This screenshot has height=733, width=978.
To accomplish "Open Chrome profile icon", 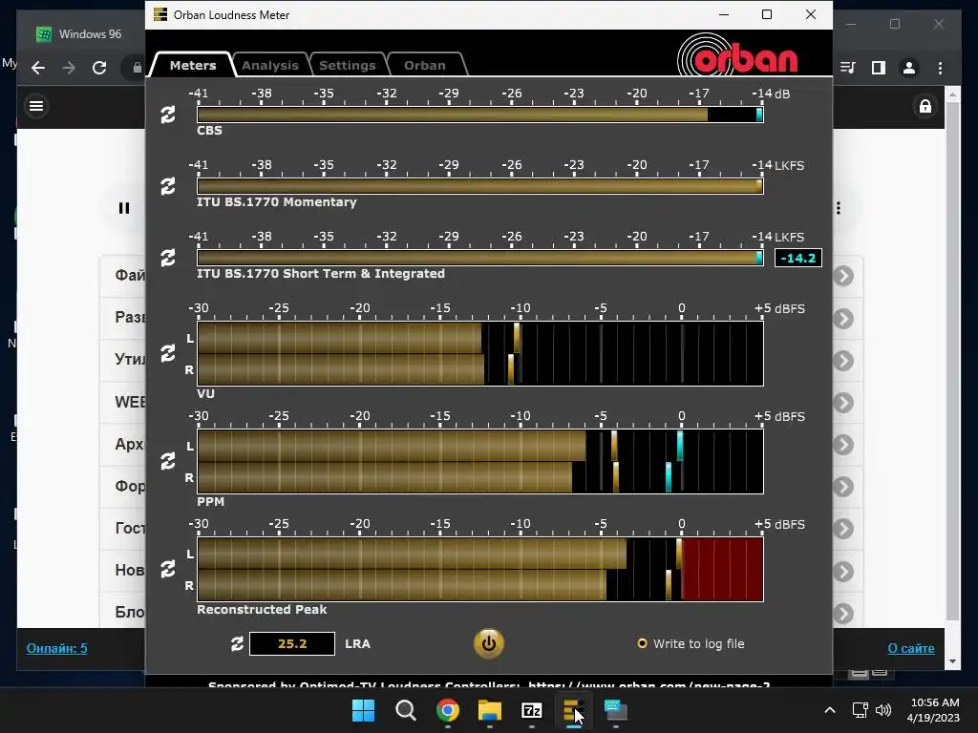I will [909, 68].
